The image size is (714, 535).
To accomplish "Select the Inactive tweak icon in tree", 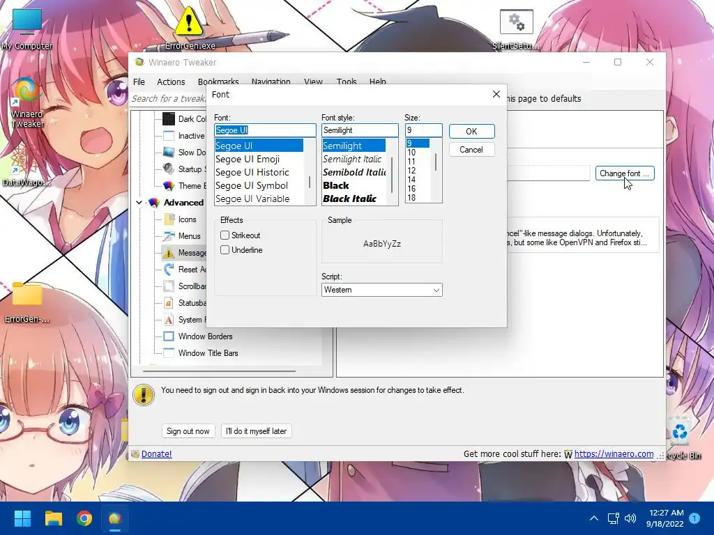I will [169, 136].
